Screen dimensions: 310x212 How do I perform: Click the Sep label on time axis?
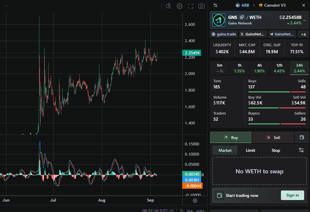point(150,200)
